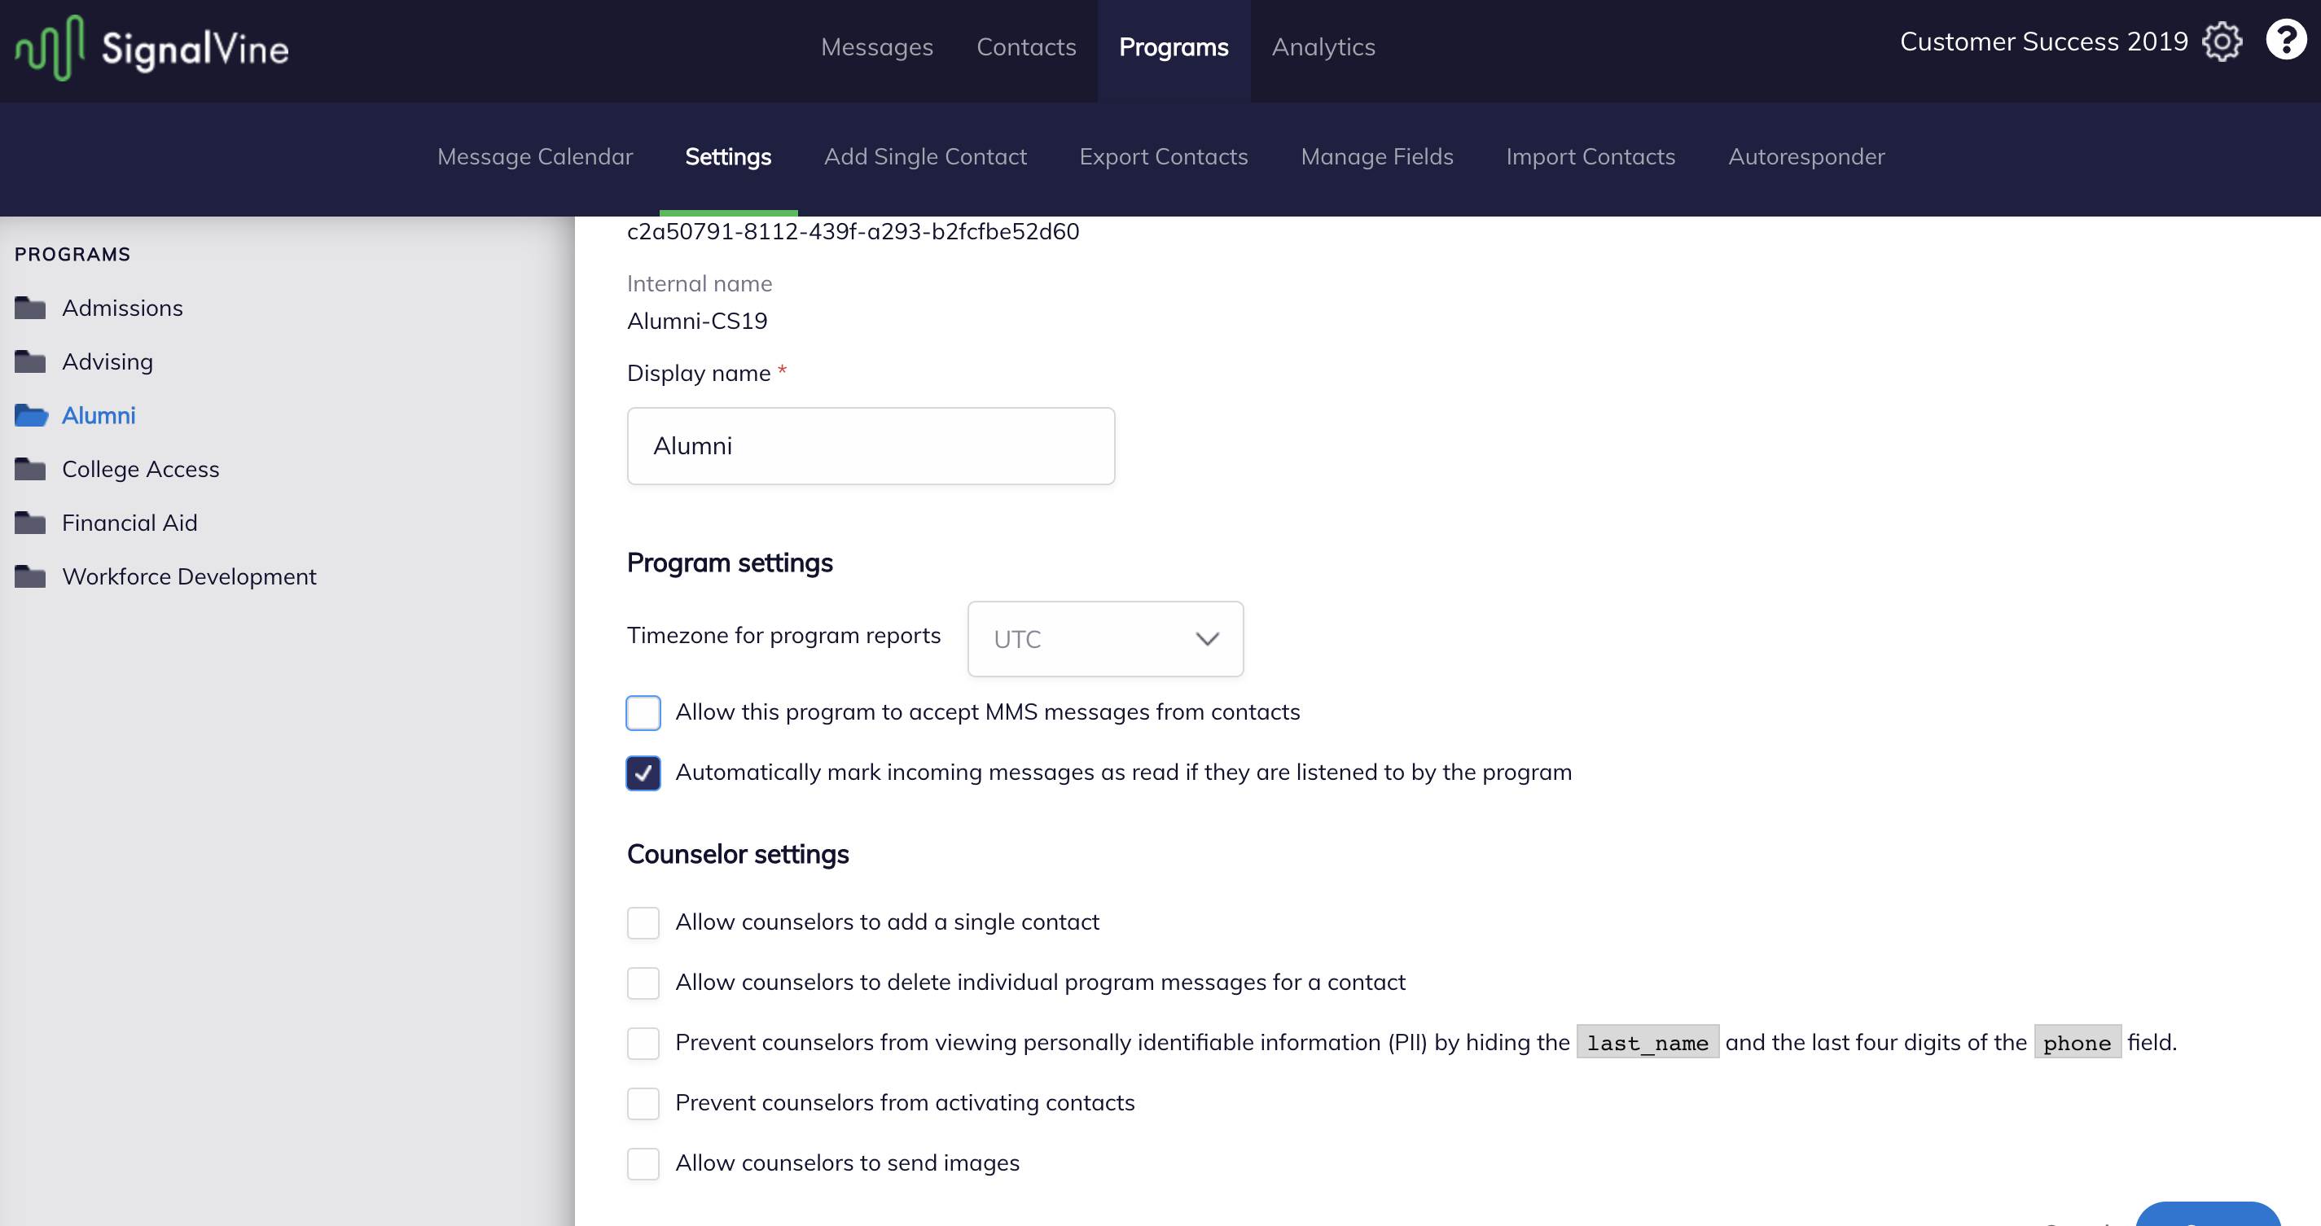Check prevent counselors from activating contacts

(x=643, y=1104)
